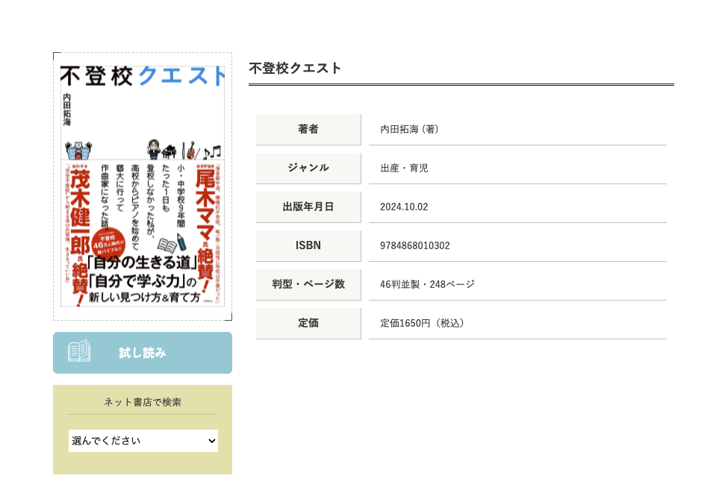725x499 pixels.
Task: Click the 出版年月日 label cell
Action: tap(308, 207)
